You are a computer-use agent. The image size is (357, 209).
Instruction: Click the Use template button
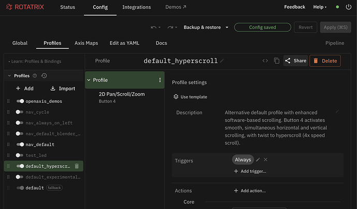click(x=190, y=97)
